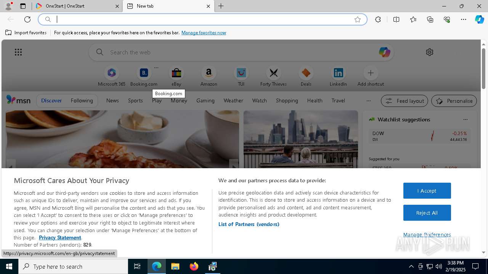The height and width of the screenshot is (274, 488).
Task: Open the Extensions puzzle icon
Action: [378, 19]
